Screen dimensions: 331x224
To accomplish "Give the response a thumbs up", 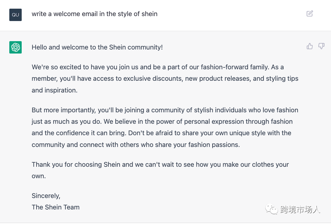I will point(310,46).
